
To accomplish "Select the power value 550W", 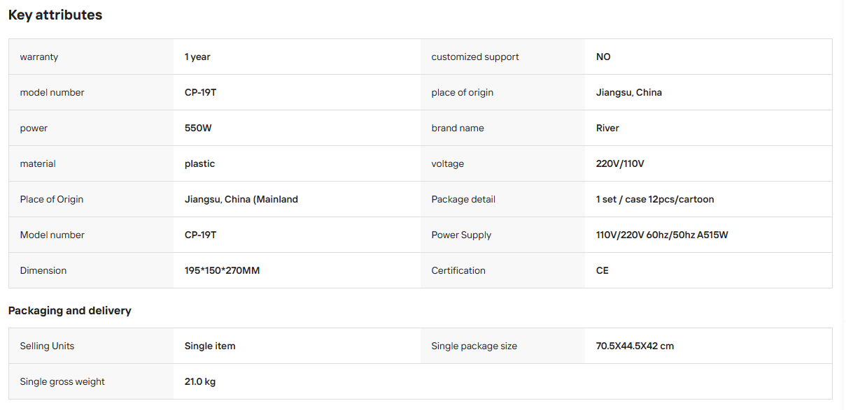I will coord(198,128).
